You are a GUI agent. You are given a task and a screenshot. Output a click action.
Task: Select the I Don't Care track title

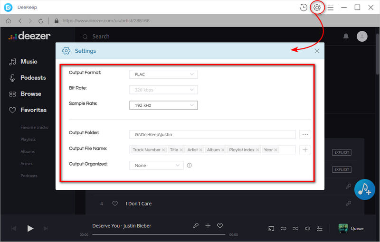pyautogui.click(x=139, y=204)
